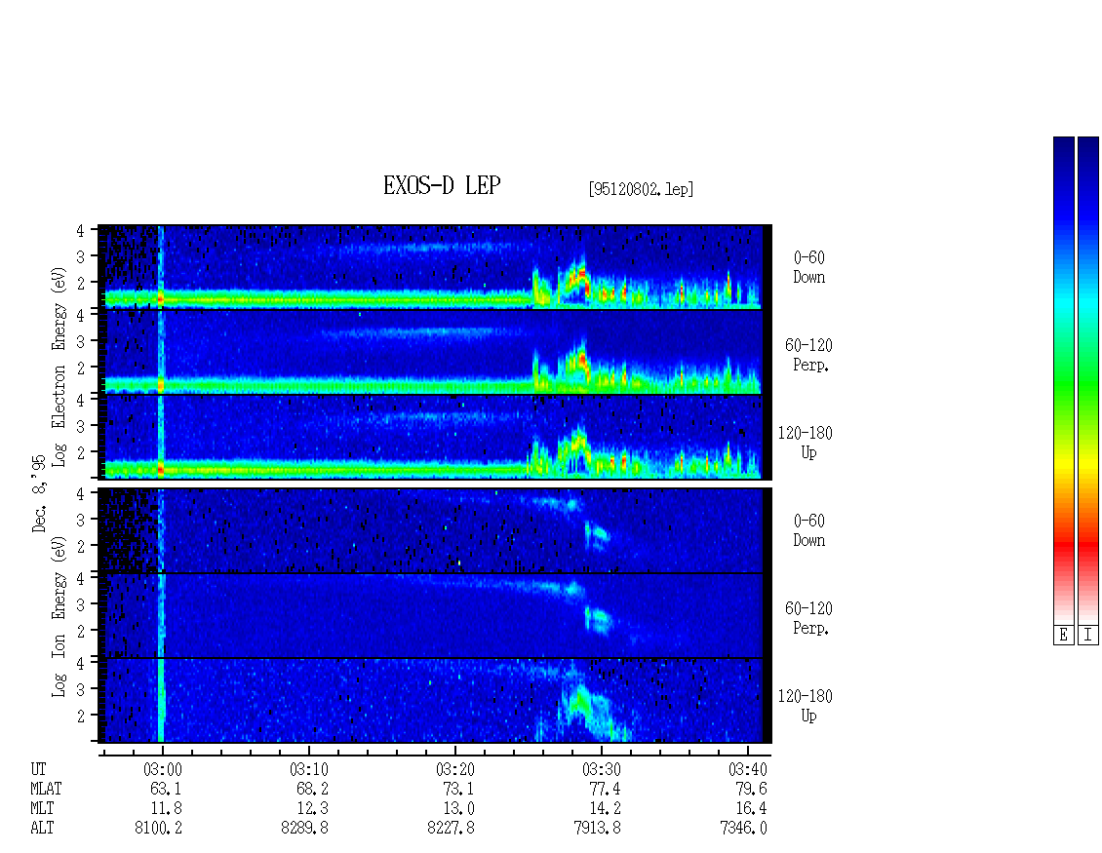Click the MLT row label
Viewport: 1102px width, 853px height.
pos(42,809)
